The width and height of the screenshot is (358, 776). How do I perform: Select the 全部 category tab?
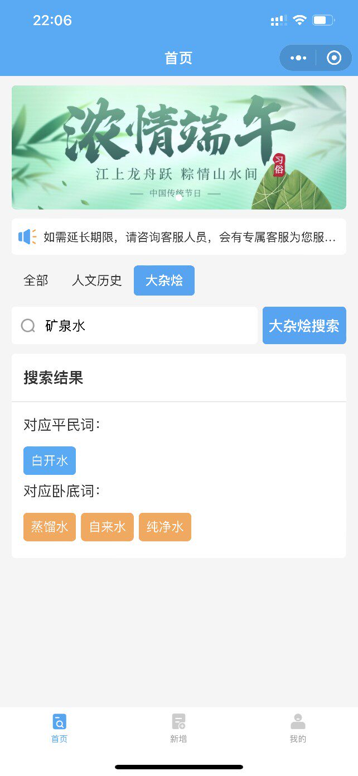(x=36, y=280)
